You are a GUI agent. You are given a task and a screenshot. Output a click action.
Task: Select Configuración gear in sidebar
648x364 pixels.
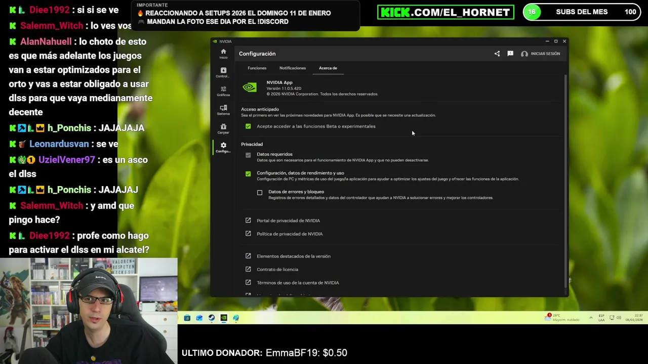(223, 147)
